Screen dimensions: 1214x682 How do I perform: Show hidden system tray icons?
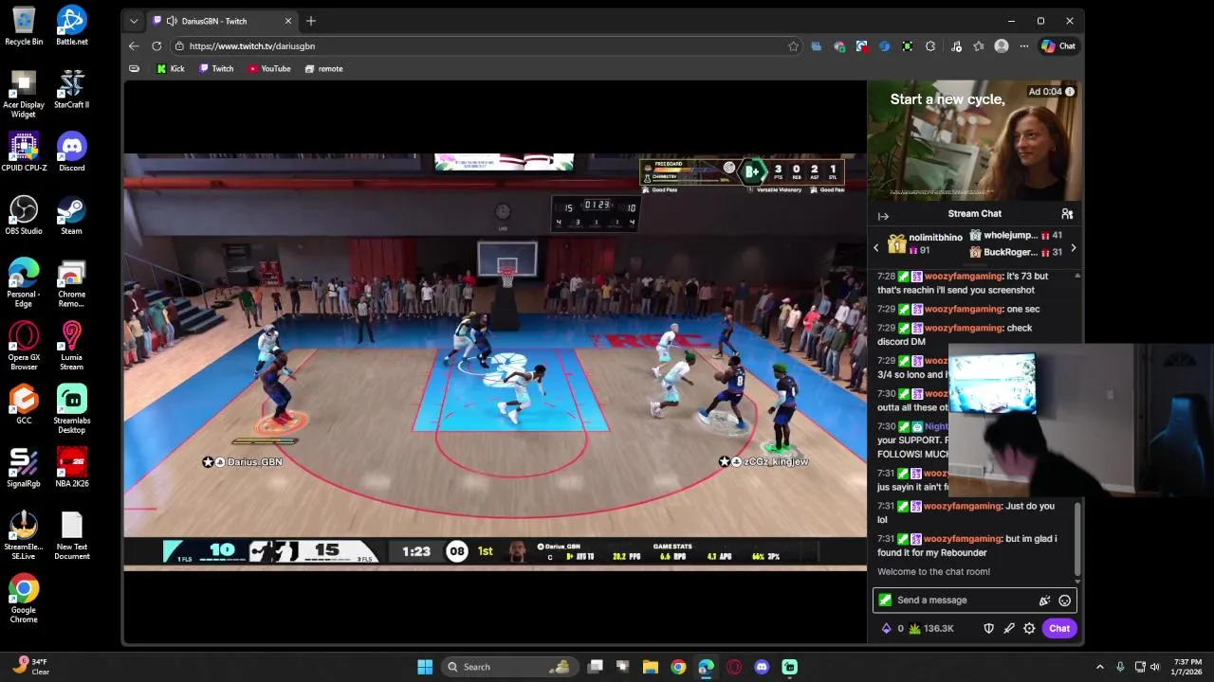1099,667
